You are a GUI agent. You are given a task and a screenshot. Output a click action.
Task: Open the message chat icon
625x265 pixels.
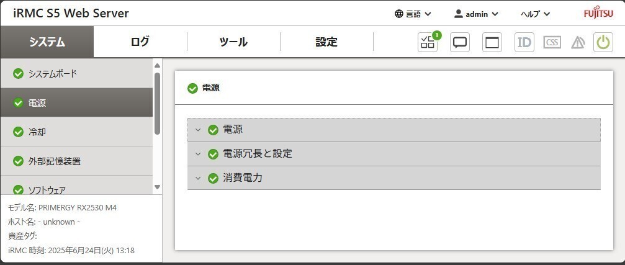coord(459,42)
